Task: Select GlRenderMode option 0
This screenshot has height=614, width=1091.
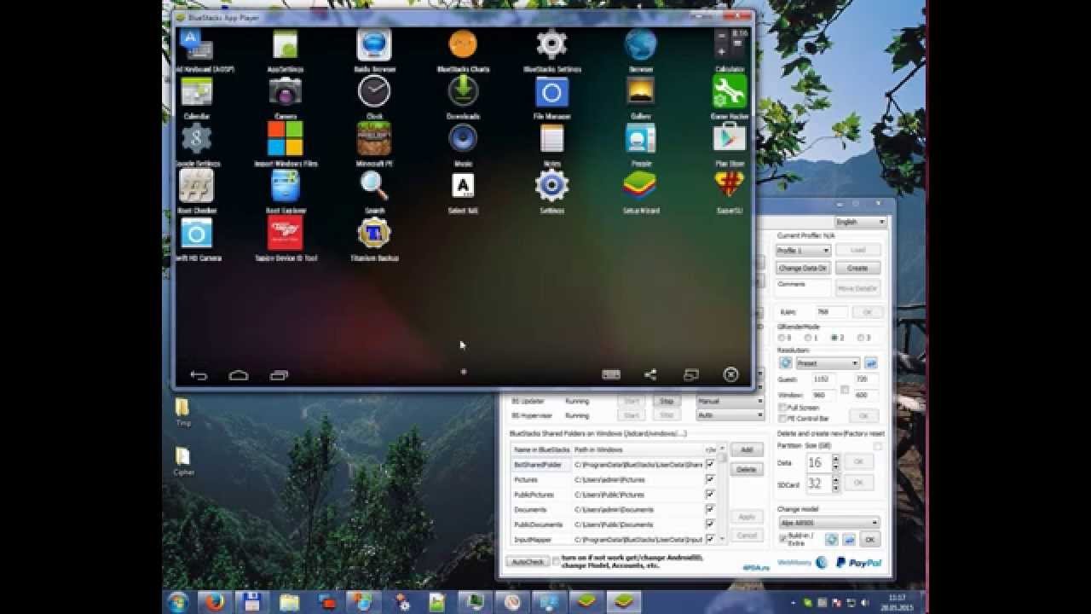Action: [x=780, y=338]
